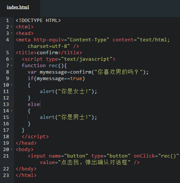The width and height of the screenshot is (180, 183).
Task: Click the opening <html> tag
Action: tap(25, 27)
